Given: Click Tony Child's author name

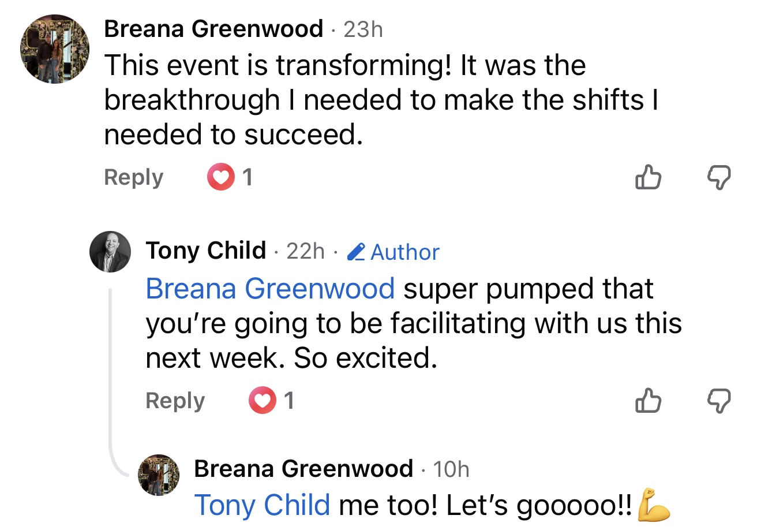Looking at the screenshot, I should click(x=206, y=251).
